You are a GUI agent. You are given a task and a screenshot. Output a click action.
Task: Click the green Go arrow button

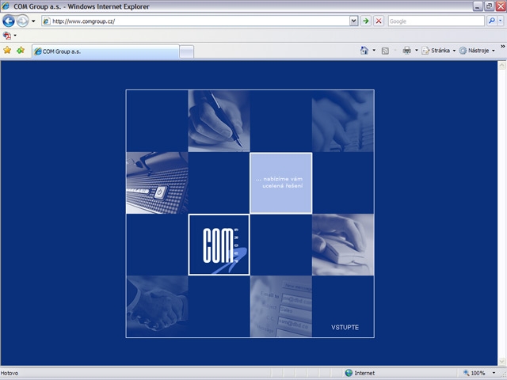point(366,21)
